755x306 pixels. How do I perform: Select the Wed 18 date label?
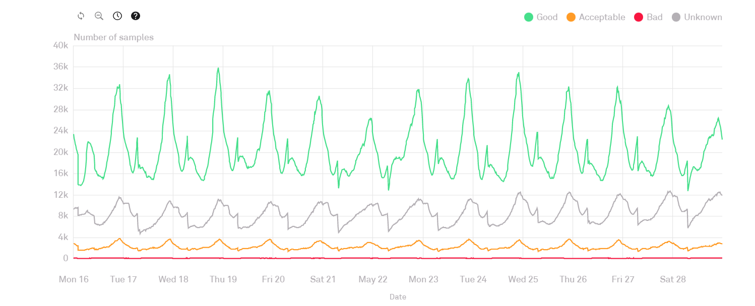pos(173,279)
